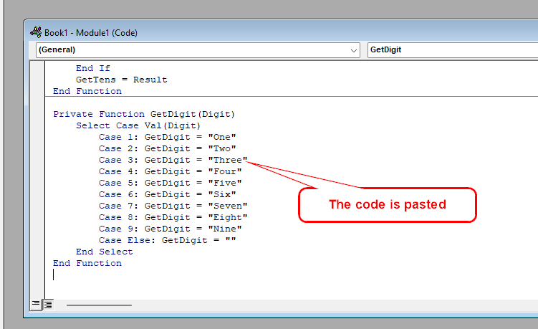
Task: Click 'End Function' below GetTens = Result
Action: click(x=87, y=91)
